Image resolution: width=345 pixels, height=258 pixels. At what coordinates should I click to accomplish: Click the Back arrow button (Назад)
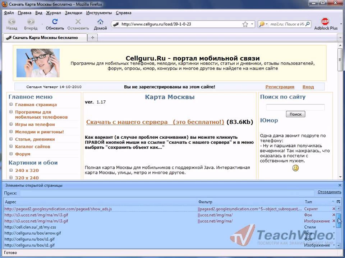pos(12,24)
